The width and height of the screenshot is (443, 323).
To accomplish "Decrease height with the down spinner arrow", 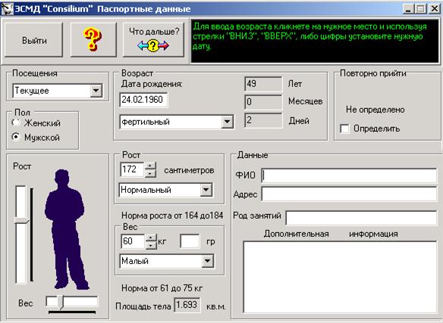I will click(150, 173).
